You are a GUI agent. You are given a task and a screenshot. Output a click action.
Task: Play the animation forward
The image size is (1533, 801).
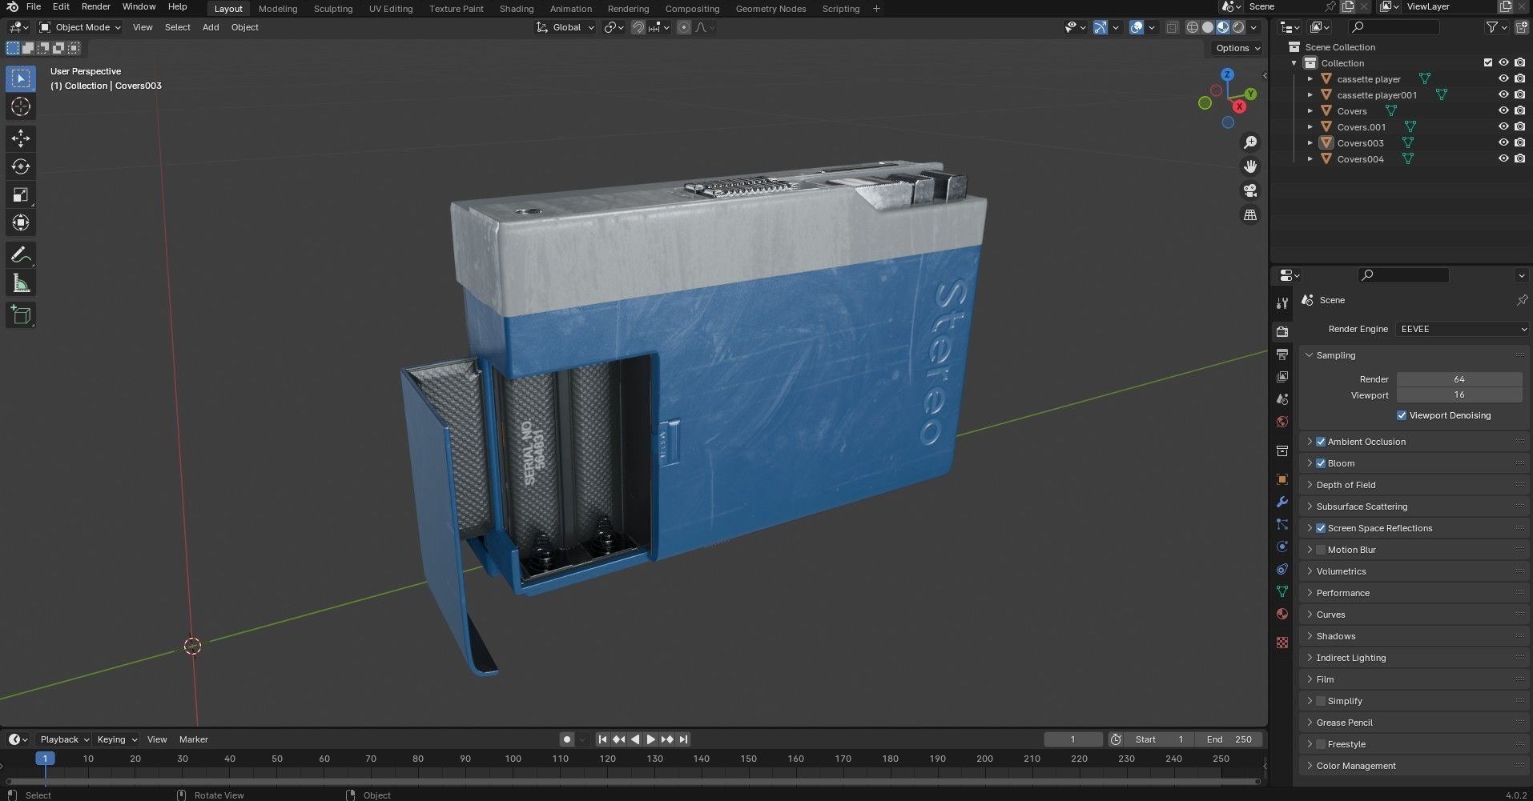click(x=650, y=739)
